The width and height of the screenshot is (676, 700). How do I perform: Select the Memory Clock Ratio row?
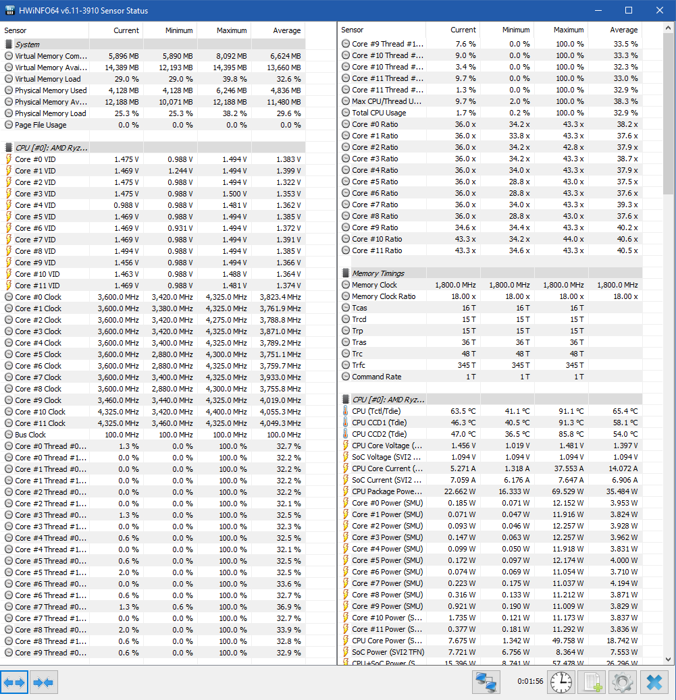pyautogui.click(x=490, y=296)
